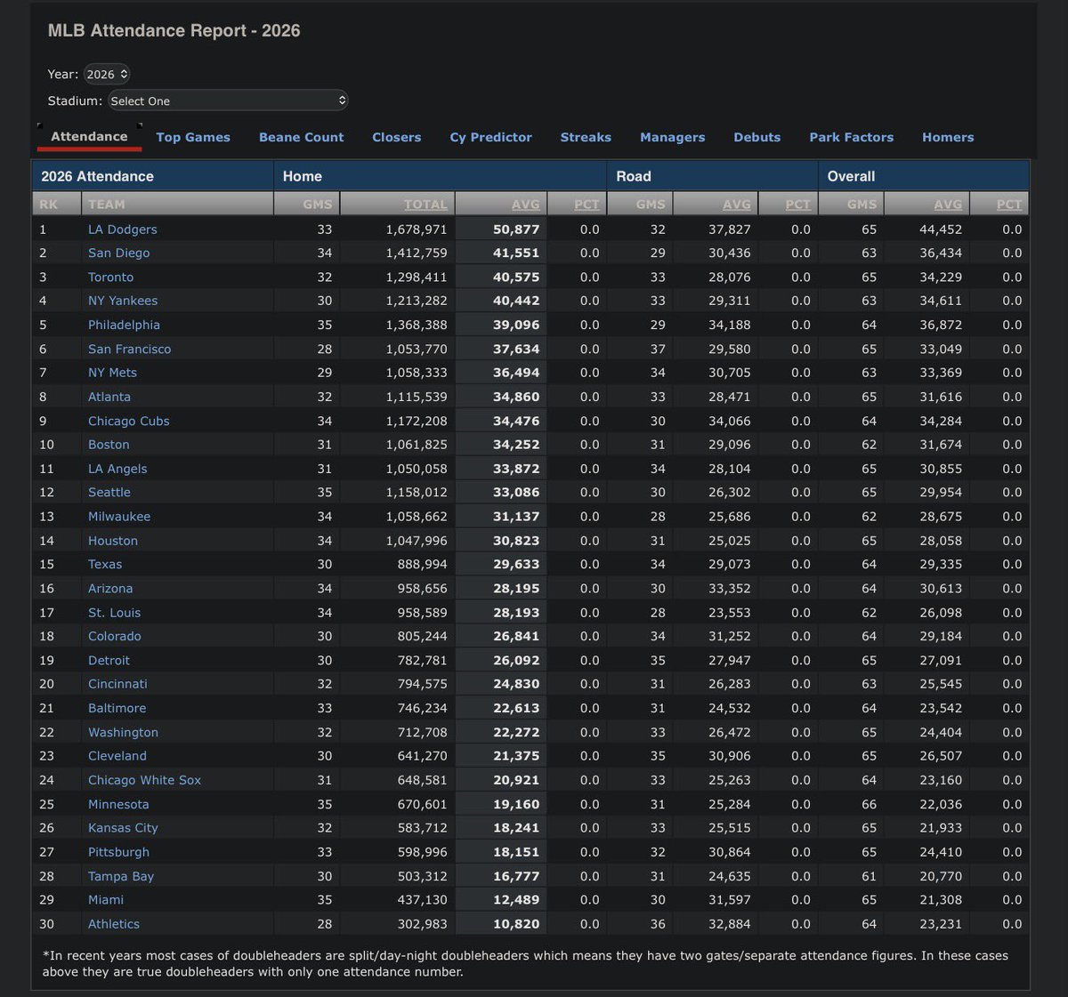The width and height of the screenshot is (1068, 997).
Task: Open the Washington team link
Action: (x=123, y=732)
